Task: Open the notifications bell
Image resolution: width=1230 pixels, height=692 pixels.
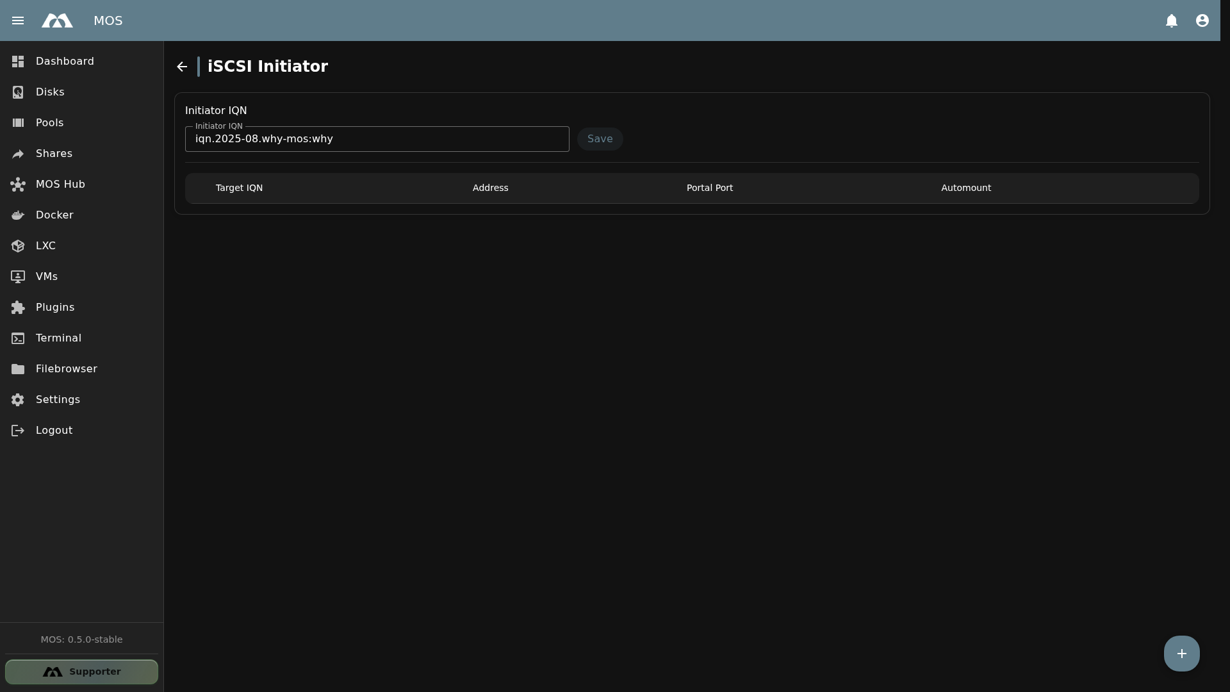Action: [1172, 21]
